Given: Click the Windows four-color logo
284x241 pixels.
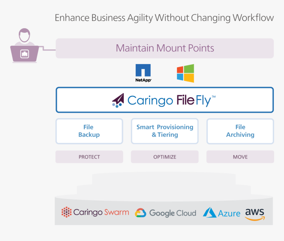Looking at the screenshot, I should 185,73.
